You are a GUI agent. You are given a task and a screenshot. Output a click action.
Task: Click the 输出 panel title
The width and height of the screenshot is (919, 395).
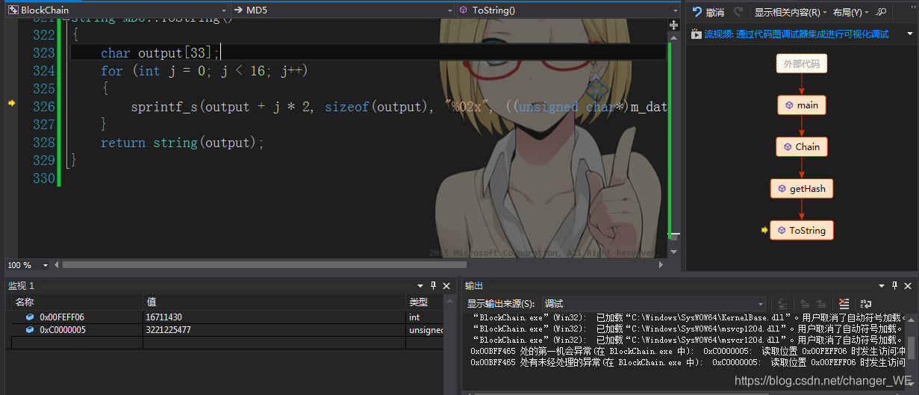pos(474,286)
